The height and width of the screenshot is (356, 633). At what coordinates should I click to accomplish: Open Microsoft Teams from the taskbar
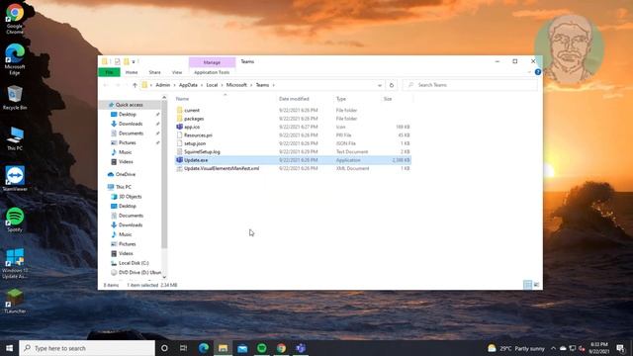(x=301, y=348)
